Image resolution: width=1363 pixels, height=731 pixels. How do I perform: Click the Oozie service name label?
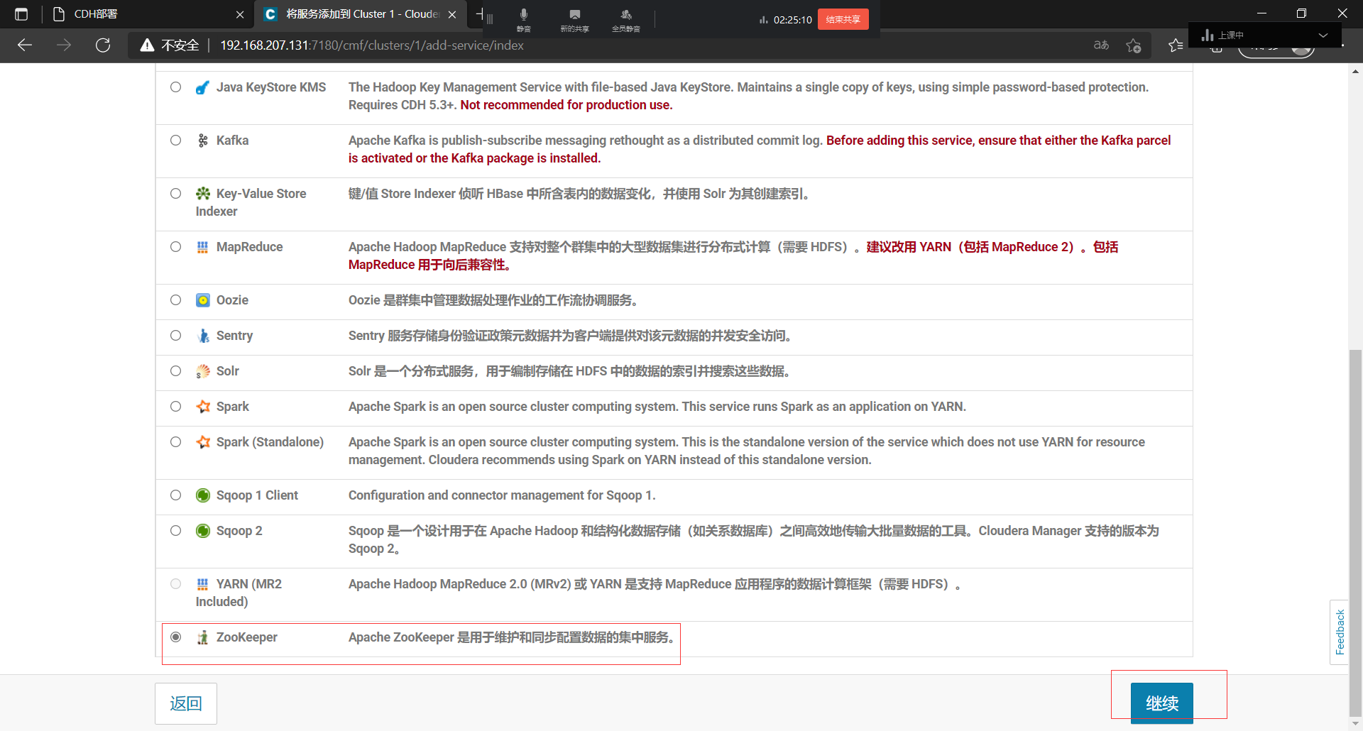tap(232, 300)
